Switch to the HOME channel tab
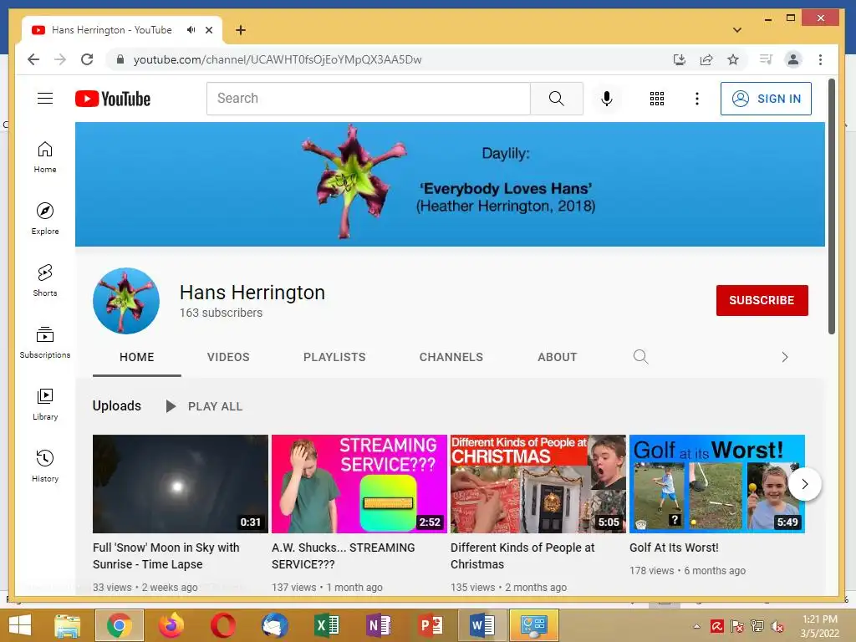Screen dimensions: 856x642 pyautogui.click(x=136, y=358)
